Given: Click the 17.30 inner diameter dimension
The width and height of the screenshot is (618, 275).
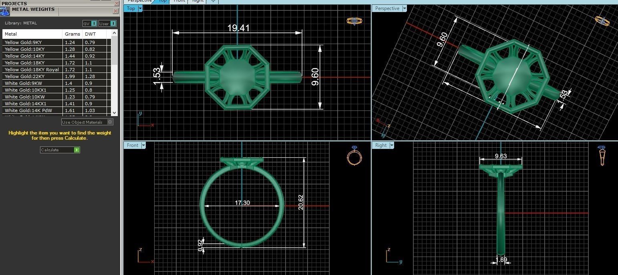Looking at the screenshot, I should [242, 203].
